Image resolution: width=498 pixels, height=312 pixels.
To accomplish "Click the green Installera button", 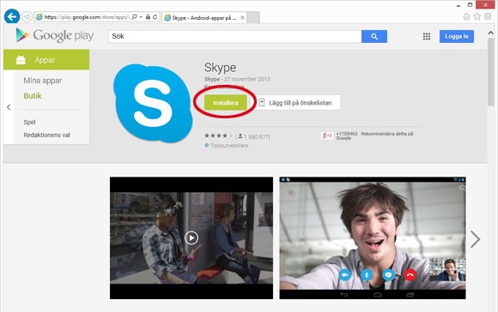I will [x=225, y=103].
